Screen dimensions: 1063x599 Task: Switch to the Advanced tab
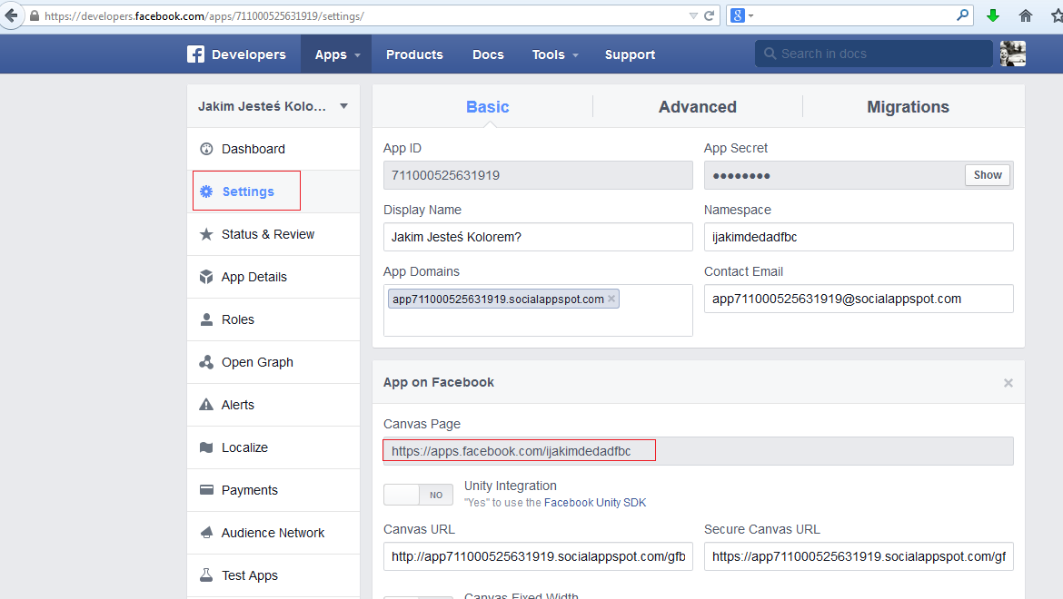pos(698,107)
